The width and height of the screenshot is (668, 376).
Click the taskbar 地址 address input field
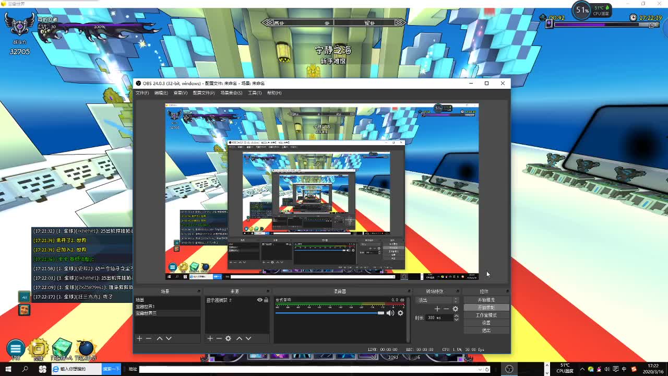(308, 369)
